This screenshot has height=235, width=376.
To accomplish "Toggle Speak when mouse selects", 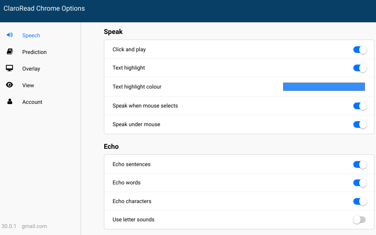I will point(359,106).
